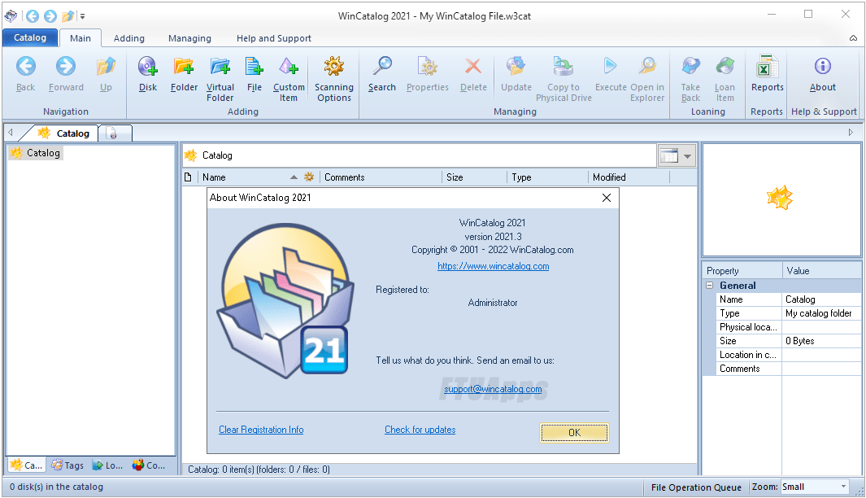Select the Co... bottom panel tab
This screenshot has width=866, height=498.
149,465
